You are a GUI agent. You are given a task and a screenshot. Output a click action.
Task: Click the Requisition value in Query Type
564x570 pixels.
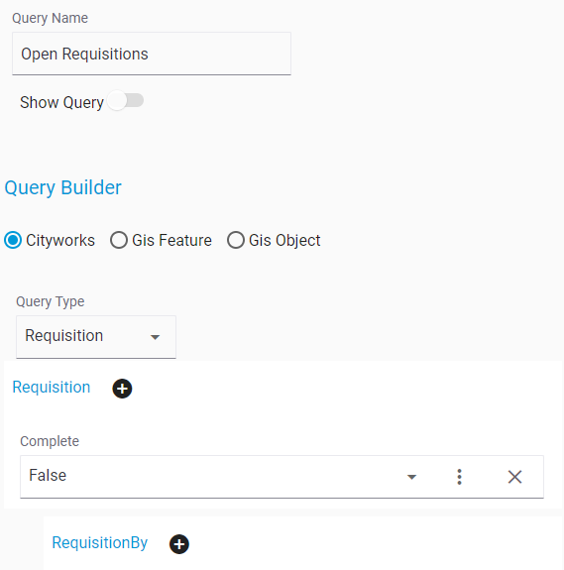coord(64,335)
